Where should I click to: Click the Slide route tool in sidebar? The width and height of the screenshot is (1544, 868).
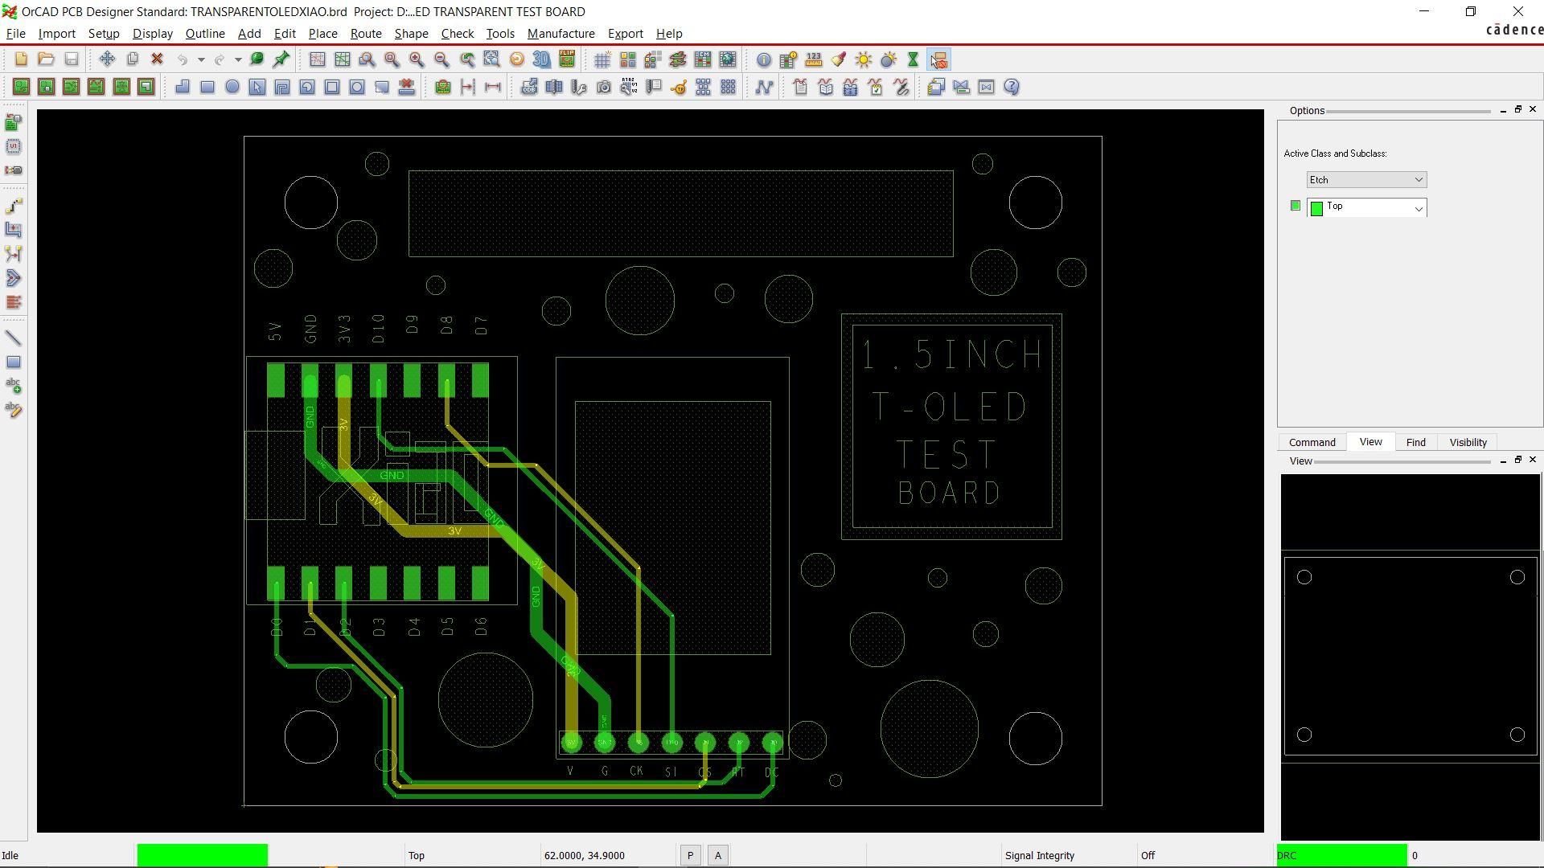(14, 230)
